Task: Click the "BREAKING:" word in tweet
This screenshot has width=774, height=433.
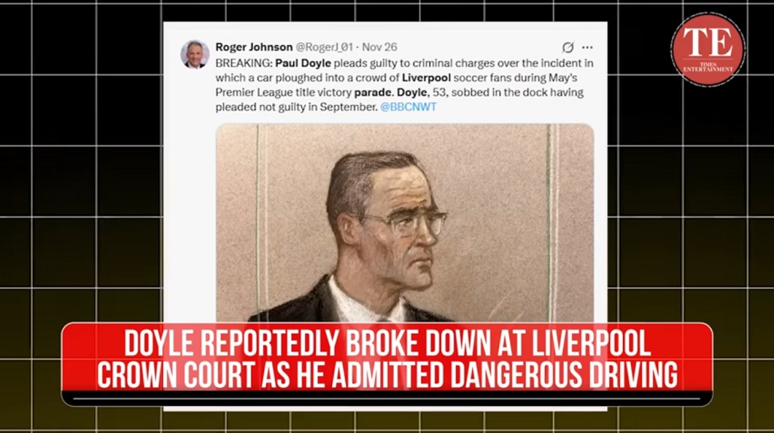Action: click(x=244, y=63)
